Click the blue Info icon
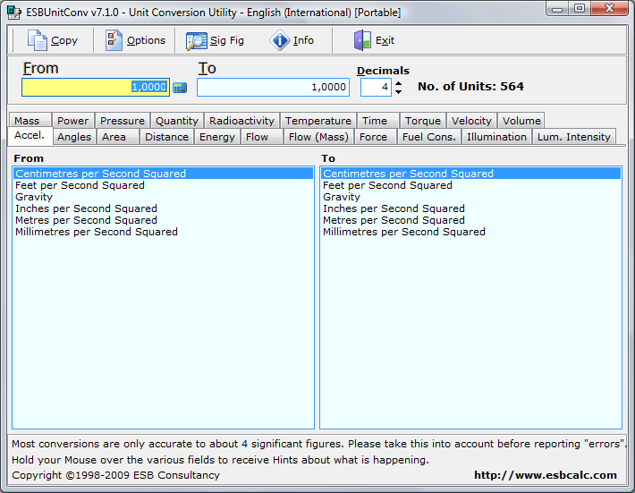Screen dimensions: 635x493 pos(279,40)
